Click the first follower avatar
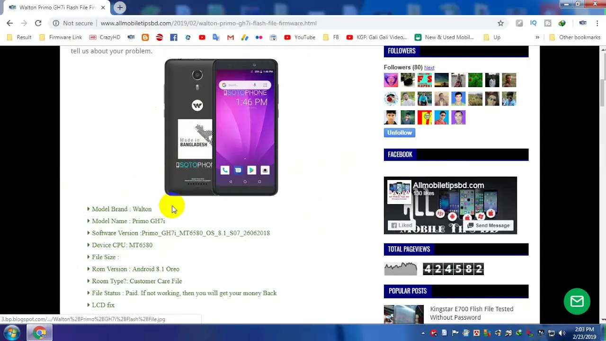 click(391, 80)
